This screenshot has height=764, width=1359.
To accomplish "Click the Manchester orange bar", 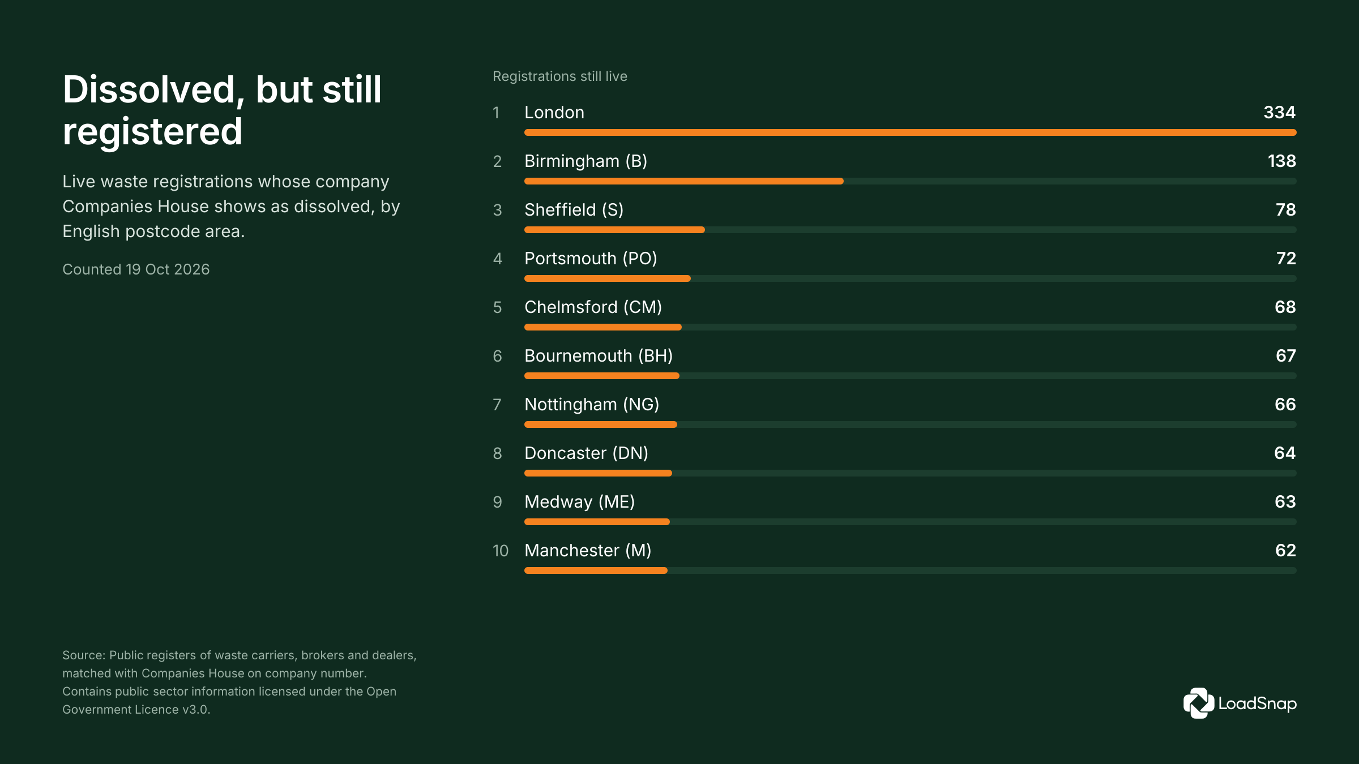I will [x=596, y=570].
